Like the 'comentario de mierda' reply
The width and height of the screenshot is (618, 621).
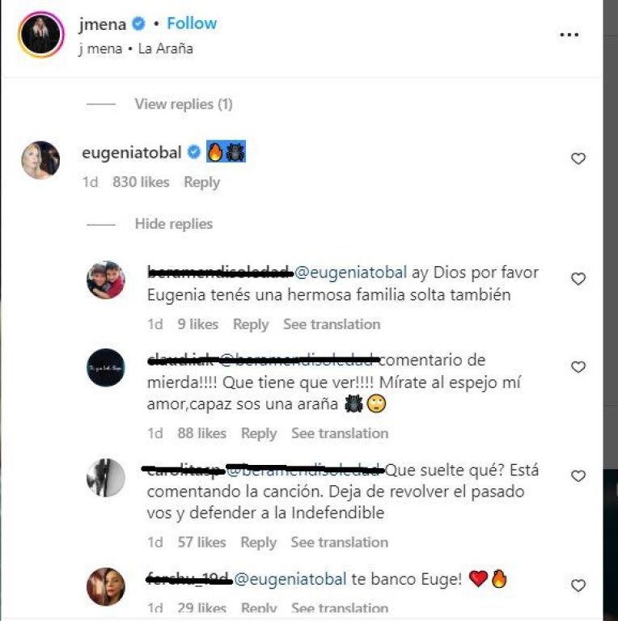tap(578, 367)
